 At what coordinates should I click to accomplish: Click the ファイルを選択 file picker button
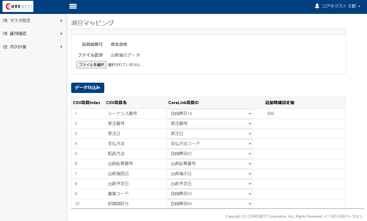91,65
